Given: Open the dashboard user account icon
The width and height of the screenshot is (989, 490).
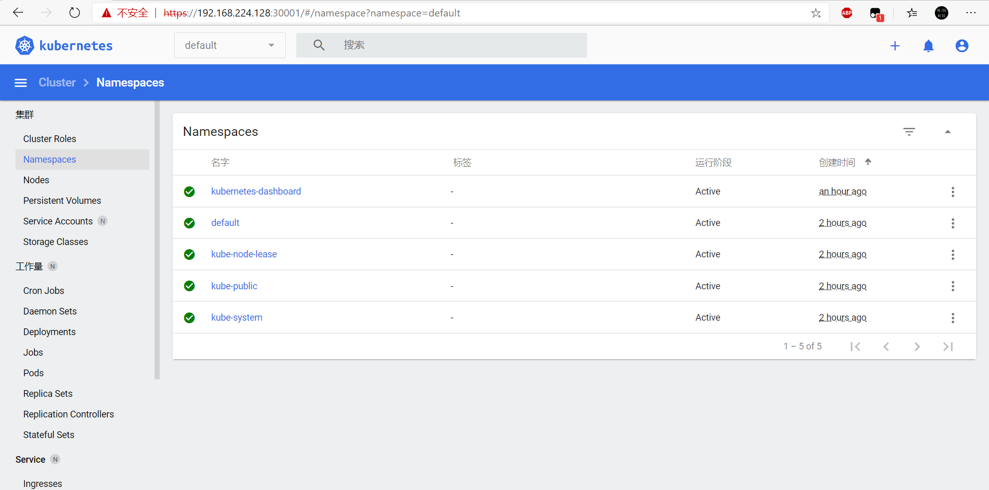Looking at the screenshot, I should pos(962,46).
